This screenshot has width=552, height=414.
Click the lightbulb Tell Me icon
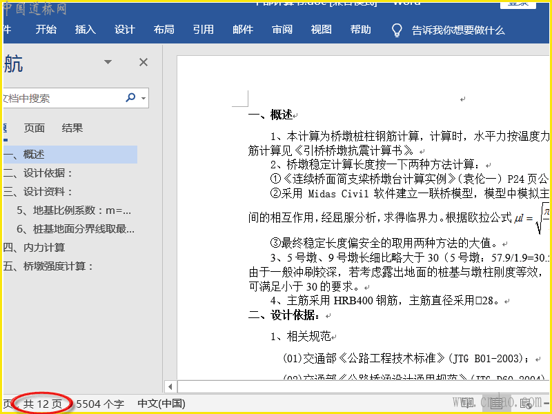click(x=397, y=30)
